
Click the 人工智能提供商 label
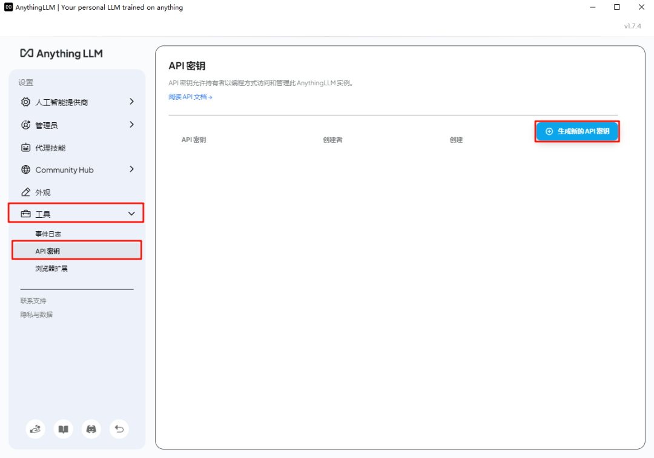61,102
